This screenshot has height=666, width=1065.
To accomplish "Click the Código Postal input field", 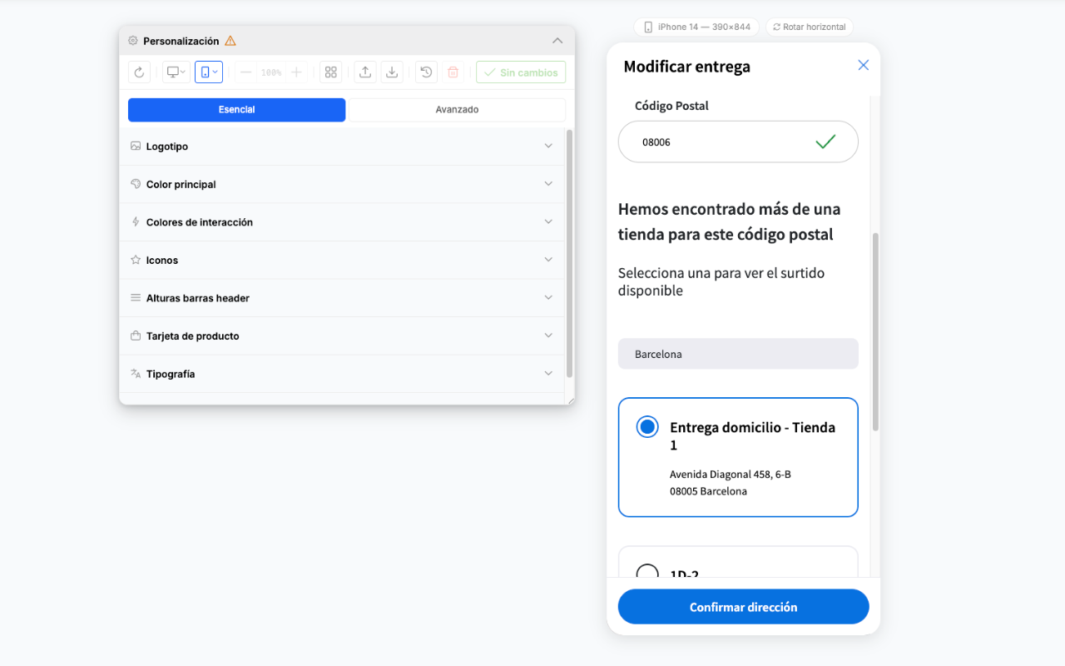I will [x=738, y=142].
